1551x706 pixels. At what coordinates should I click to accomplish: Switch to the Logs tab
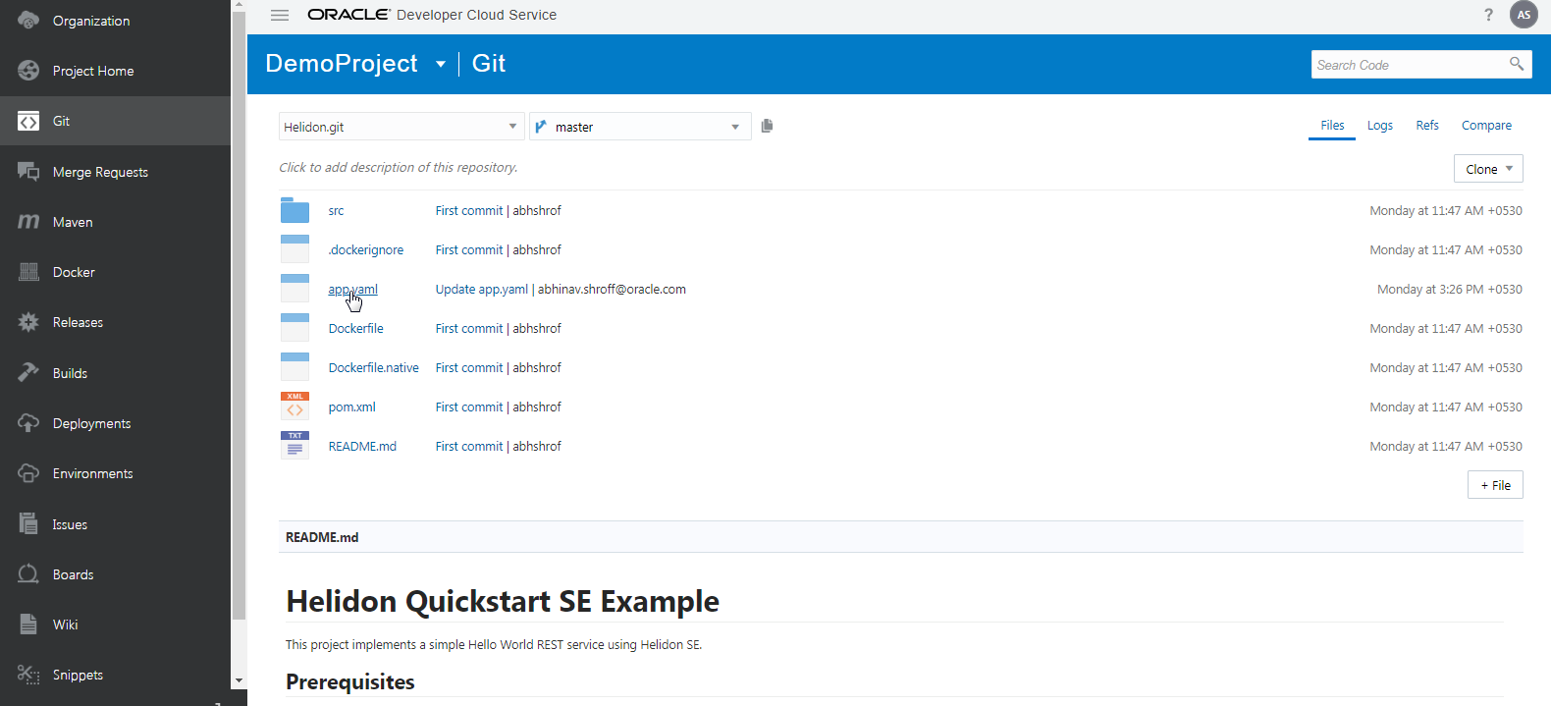[1379, 126]
